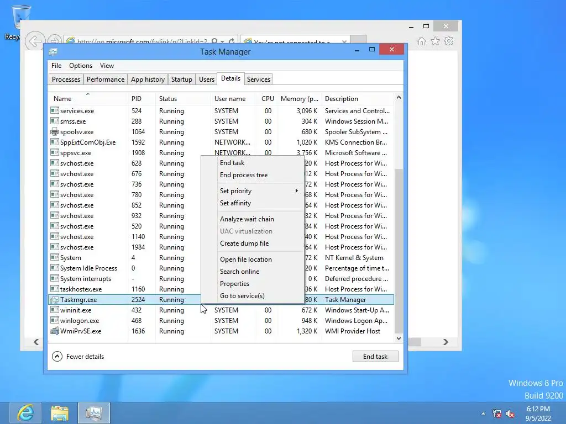Click the process list scroll up arrow

tap(399, 97)
